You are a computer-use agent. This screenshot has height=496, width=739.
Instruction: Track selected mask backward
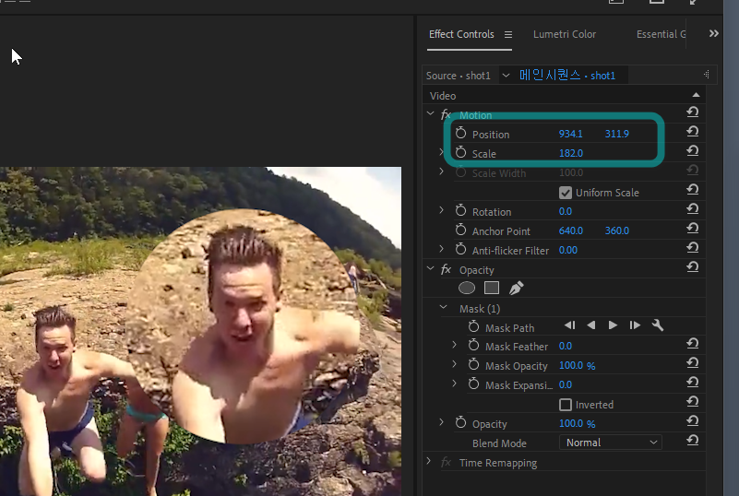tap(591, 326)
